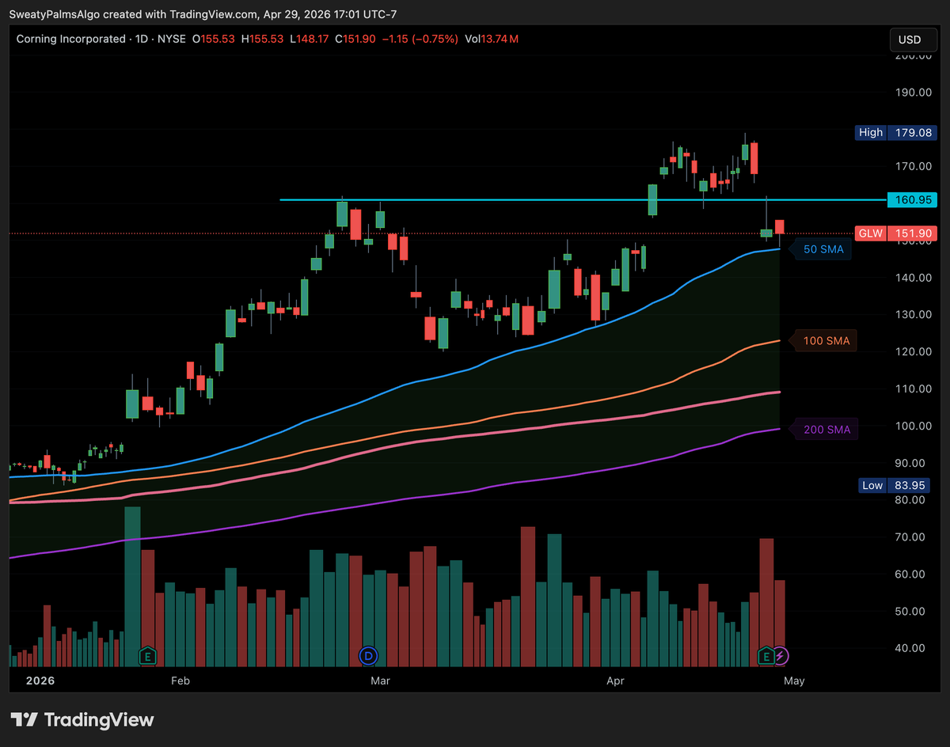Click the 140.00 price axis label
The width and height of the screenshot is (950, 747).
pos(913,278)
